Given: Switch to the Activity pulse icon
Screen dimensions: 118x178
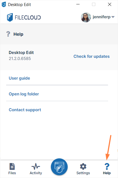Looking at the screenshot, I should point(36,167).
